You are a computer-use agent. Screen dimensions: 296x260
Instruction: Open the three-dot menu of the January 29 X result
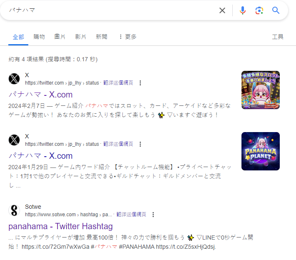click(x=140, y=144)
